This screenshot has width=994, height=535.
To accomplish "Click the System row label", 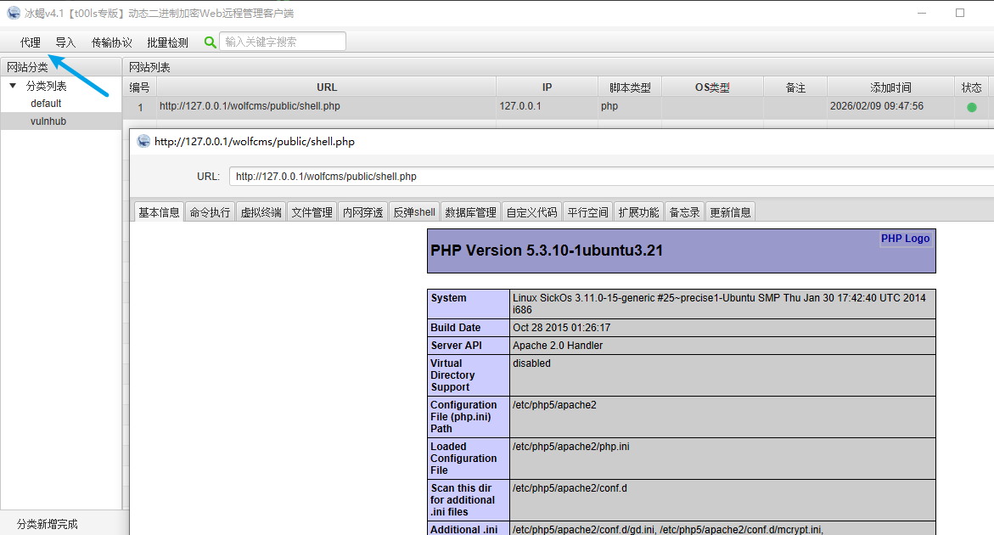I will 448,298.
